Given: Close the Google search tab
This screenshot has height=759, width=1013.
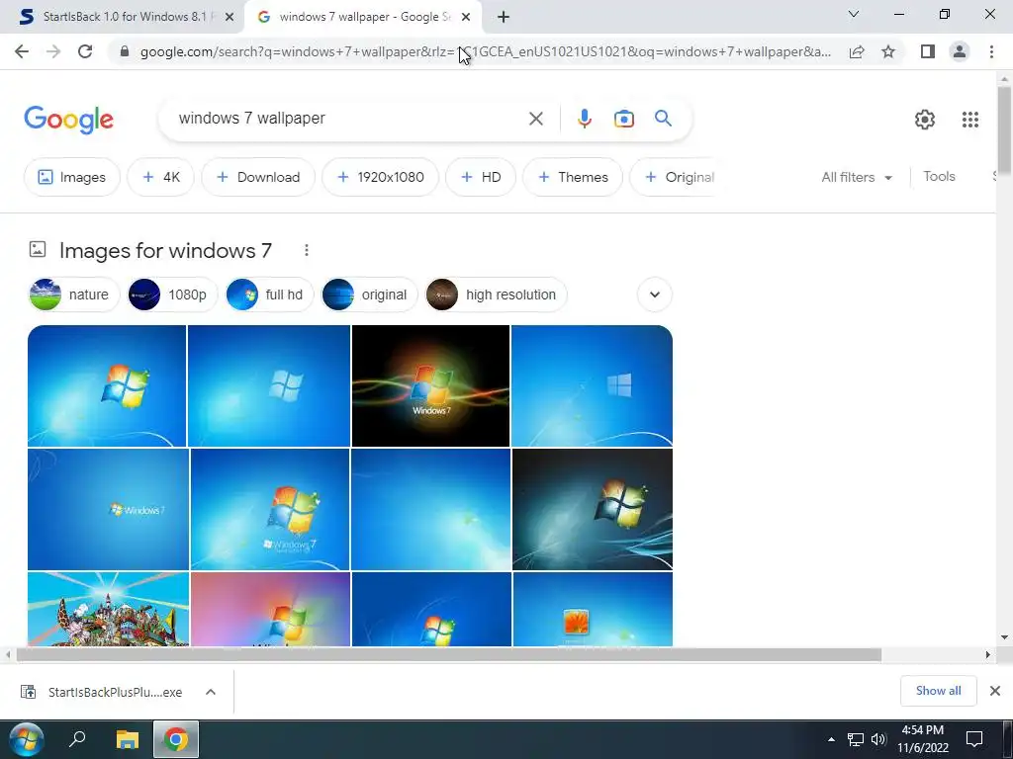Looking at the screenshot, I should click(x=466, y=18).
